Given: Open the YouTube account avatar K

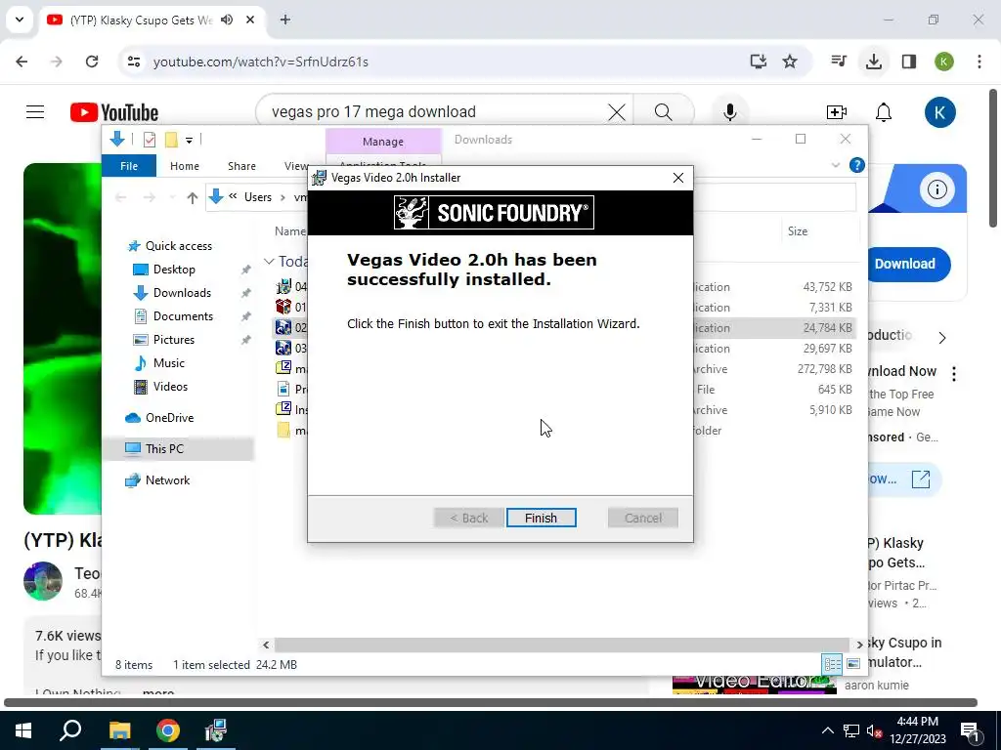Looking at the screenshot, I should click(x=939, y=112).
